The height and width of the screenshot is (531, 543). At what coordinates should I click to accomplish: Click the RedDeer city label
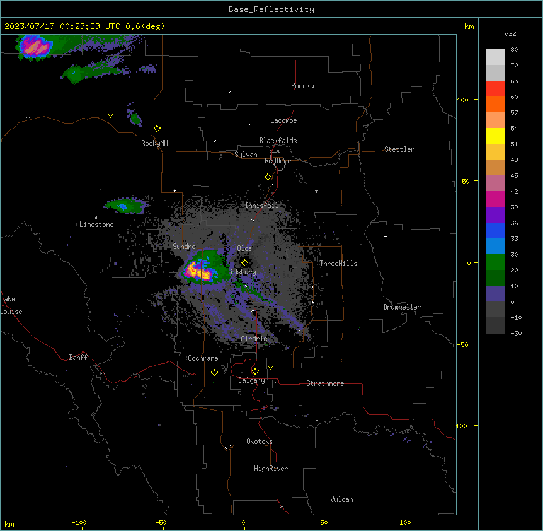277,161
